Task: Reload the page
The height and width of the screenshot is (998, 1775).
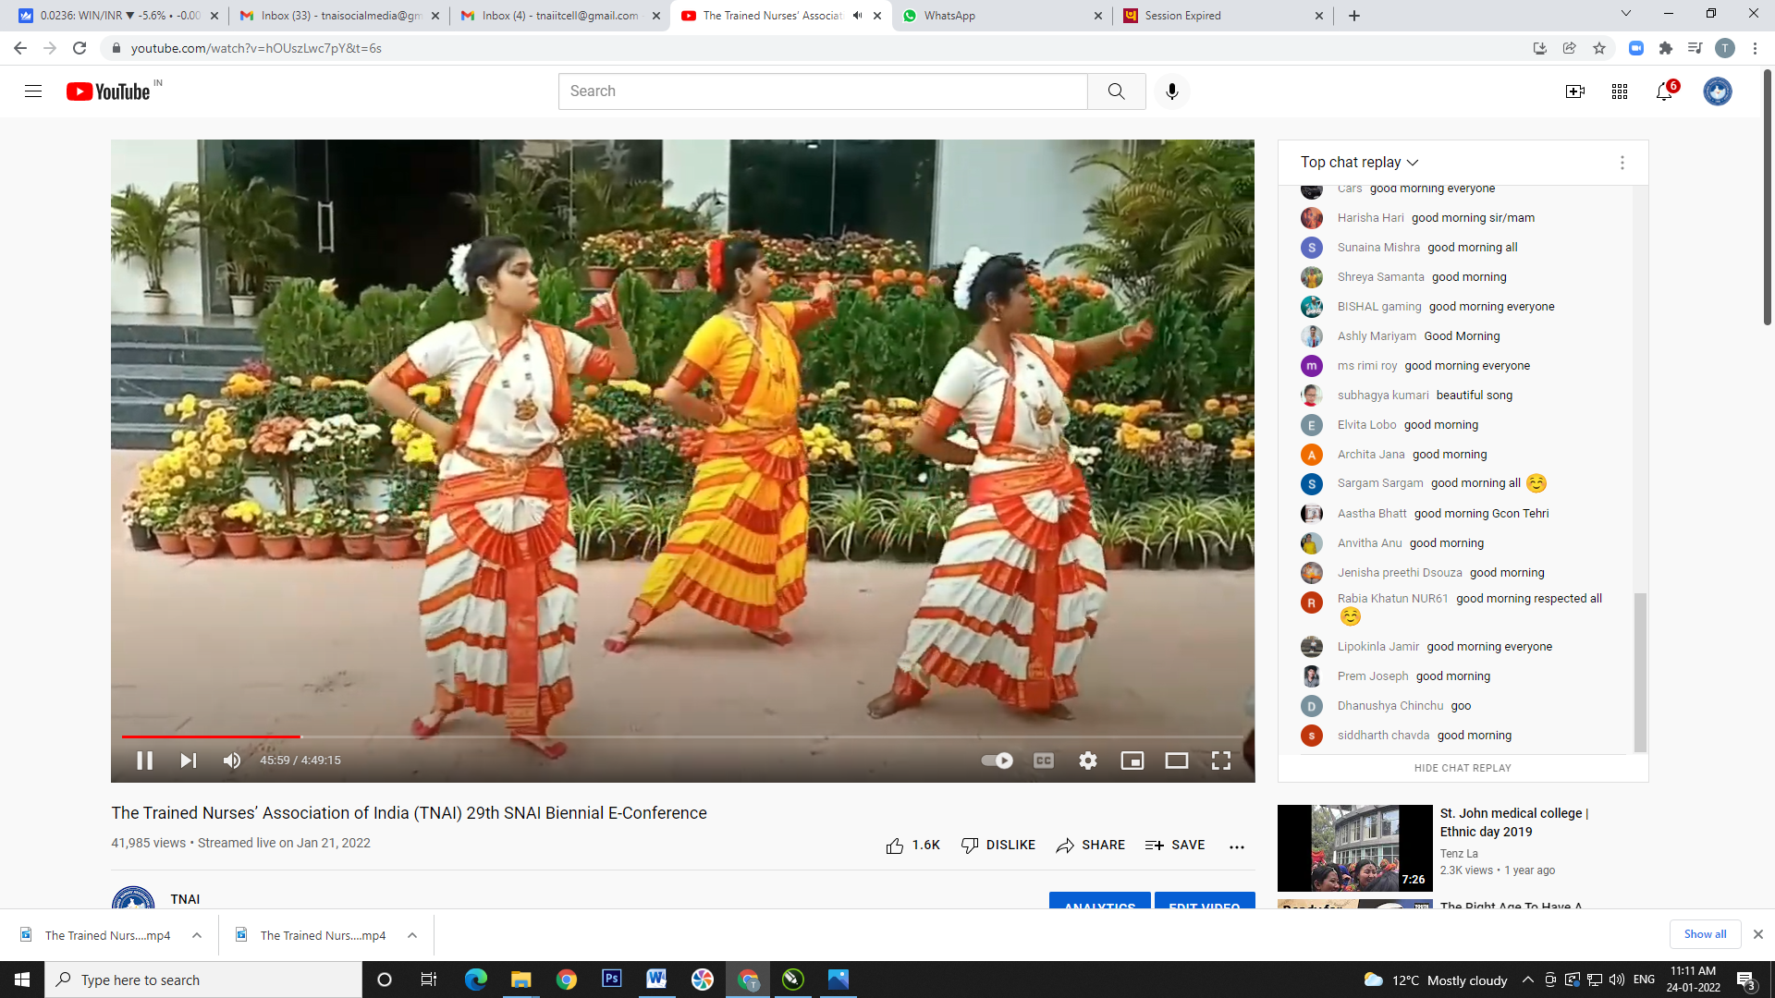Action: pos(80,48)
